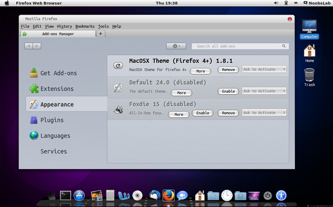
Task: Expand Ask to Activate dropdown for MacOSX Theme
Action: [x=264, y=69]
